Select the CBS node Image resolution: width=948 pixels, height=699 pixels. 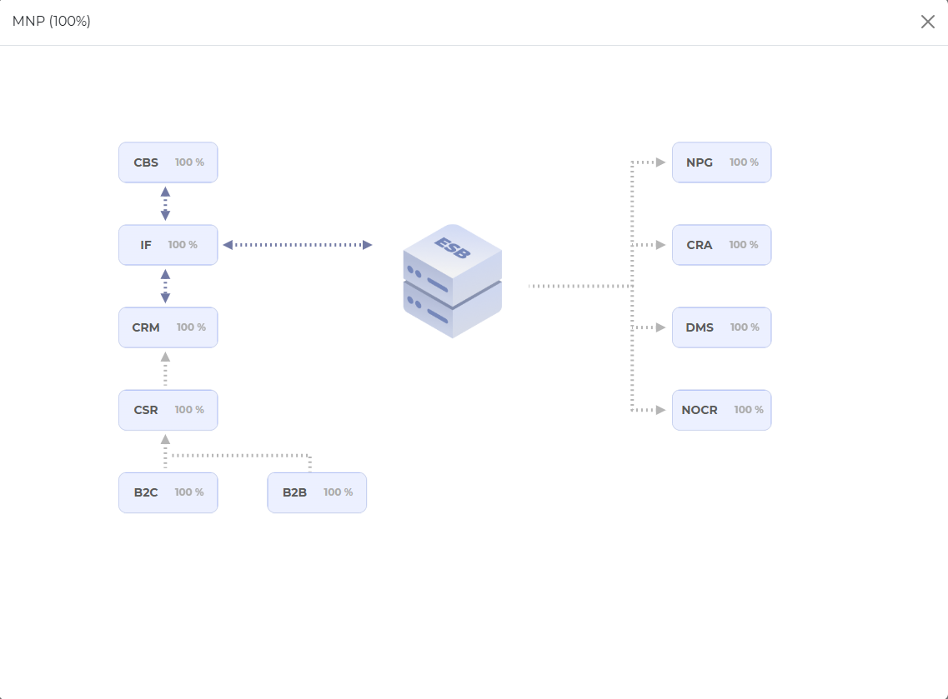coord(168,162)
